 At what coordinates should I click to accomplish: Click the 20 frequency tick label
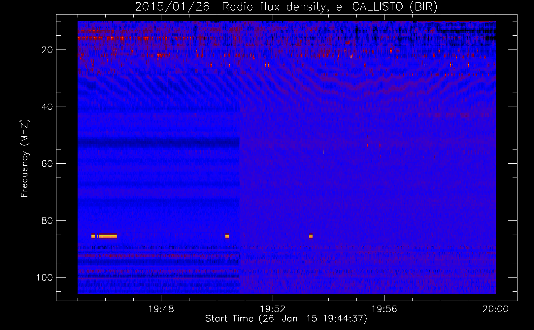point(48,50)
